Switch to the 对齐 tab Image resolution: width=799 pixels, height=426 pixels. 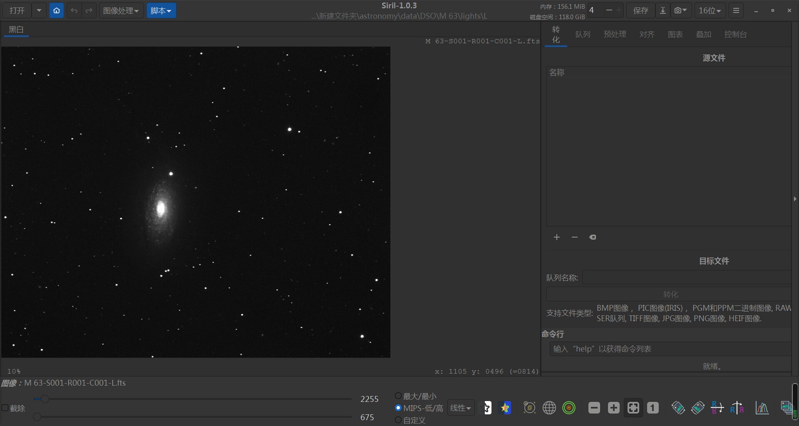[x=647, y=35]
